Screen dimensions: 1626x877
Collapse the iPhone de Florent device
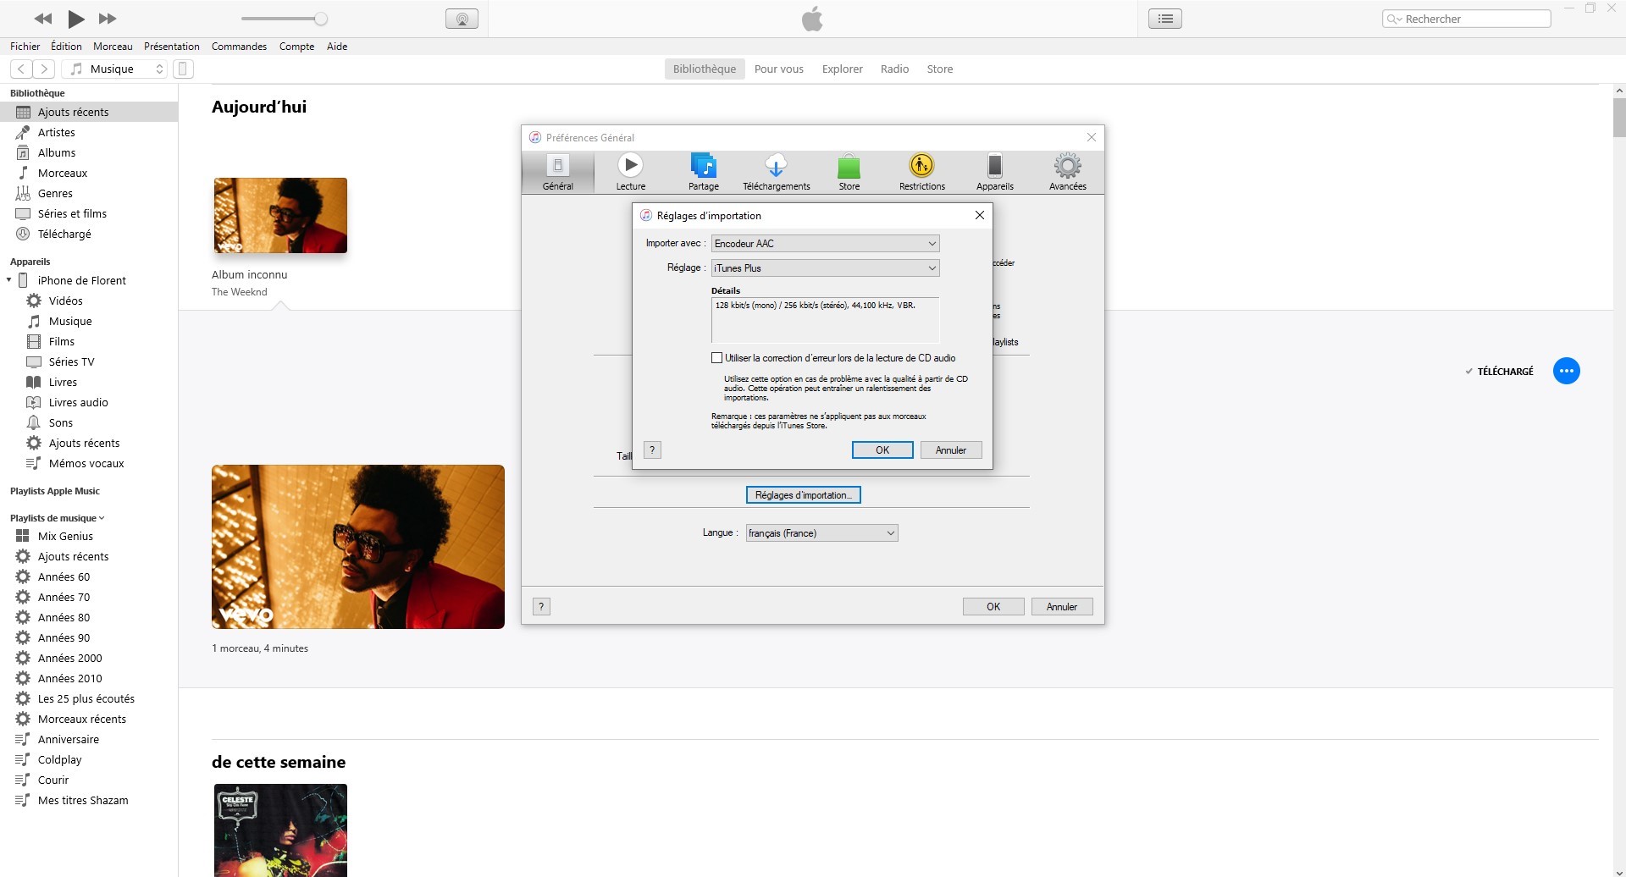click(x=8, y=280)
